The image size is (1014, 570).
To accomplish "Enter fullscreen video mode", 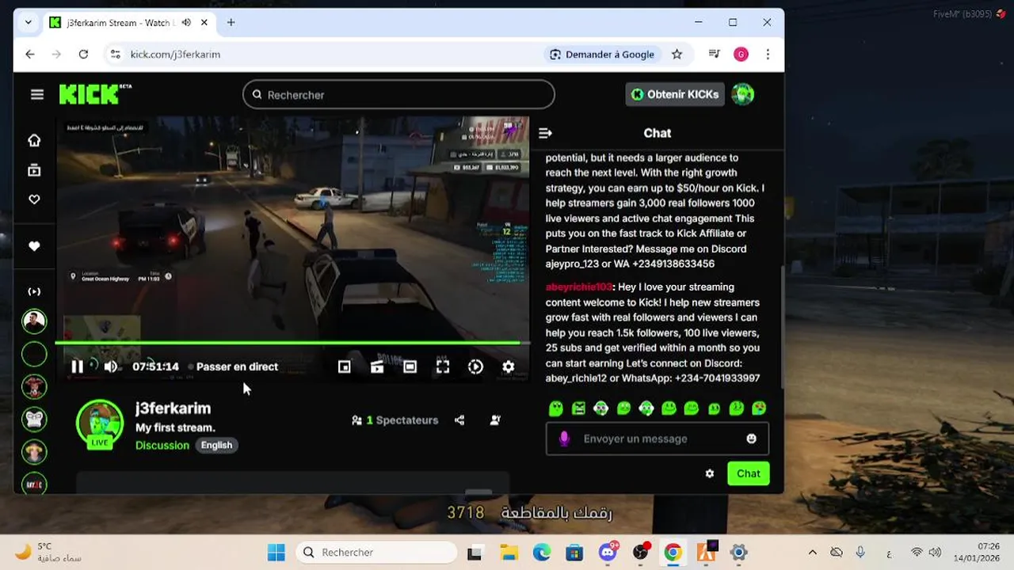I will [x=443, y=367].
